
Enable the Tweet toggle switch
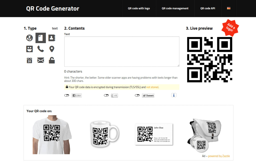(137, 95)
